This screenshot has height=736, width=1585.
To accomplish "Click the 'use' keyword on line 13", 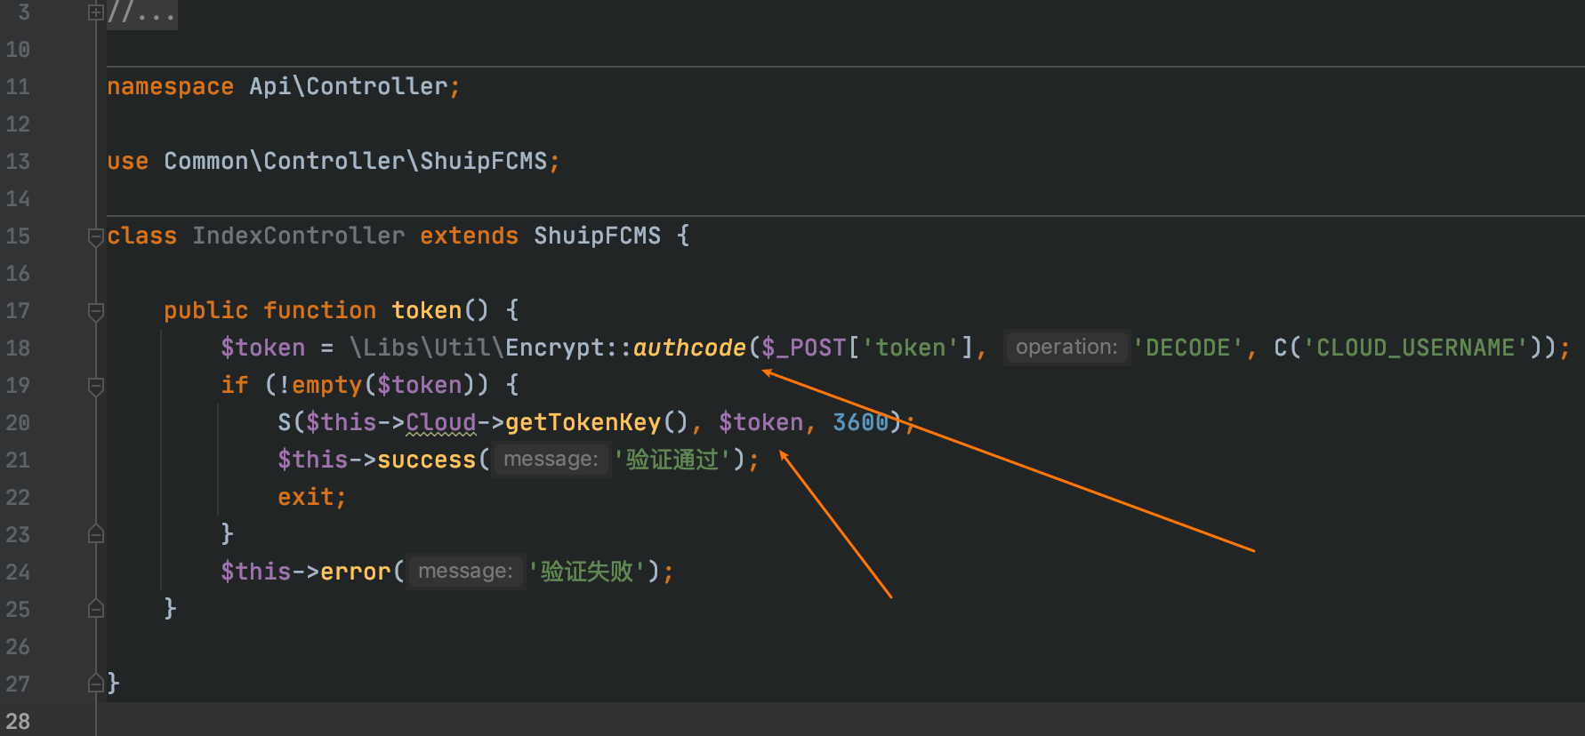I will (x=127, y=162).
